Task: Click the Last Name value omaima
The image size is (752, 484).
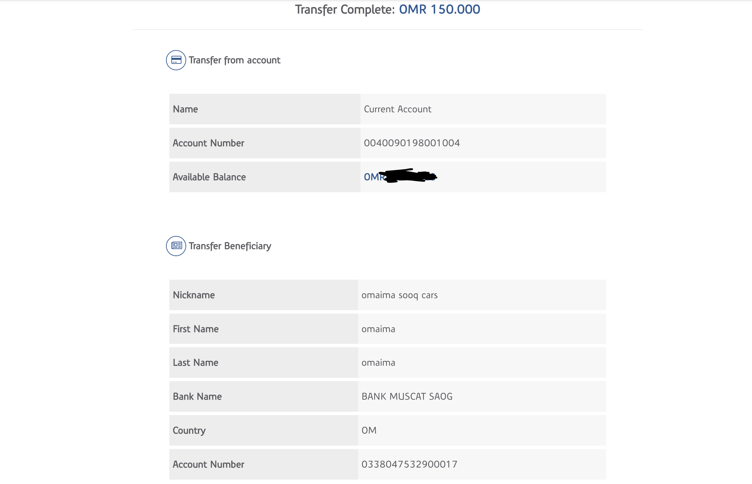Action: click(378, 363)
